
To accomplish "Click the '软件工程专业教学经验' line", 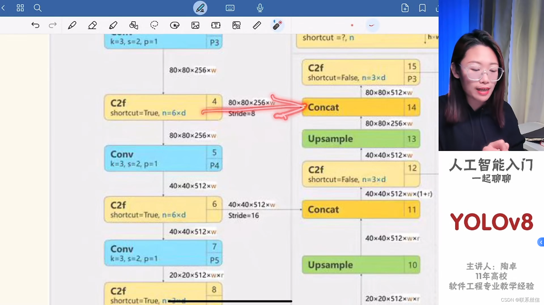I will coord(491,286).
